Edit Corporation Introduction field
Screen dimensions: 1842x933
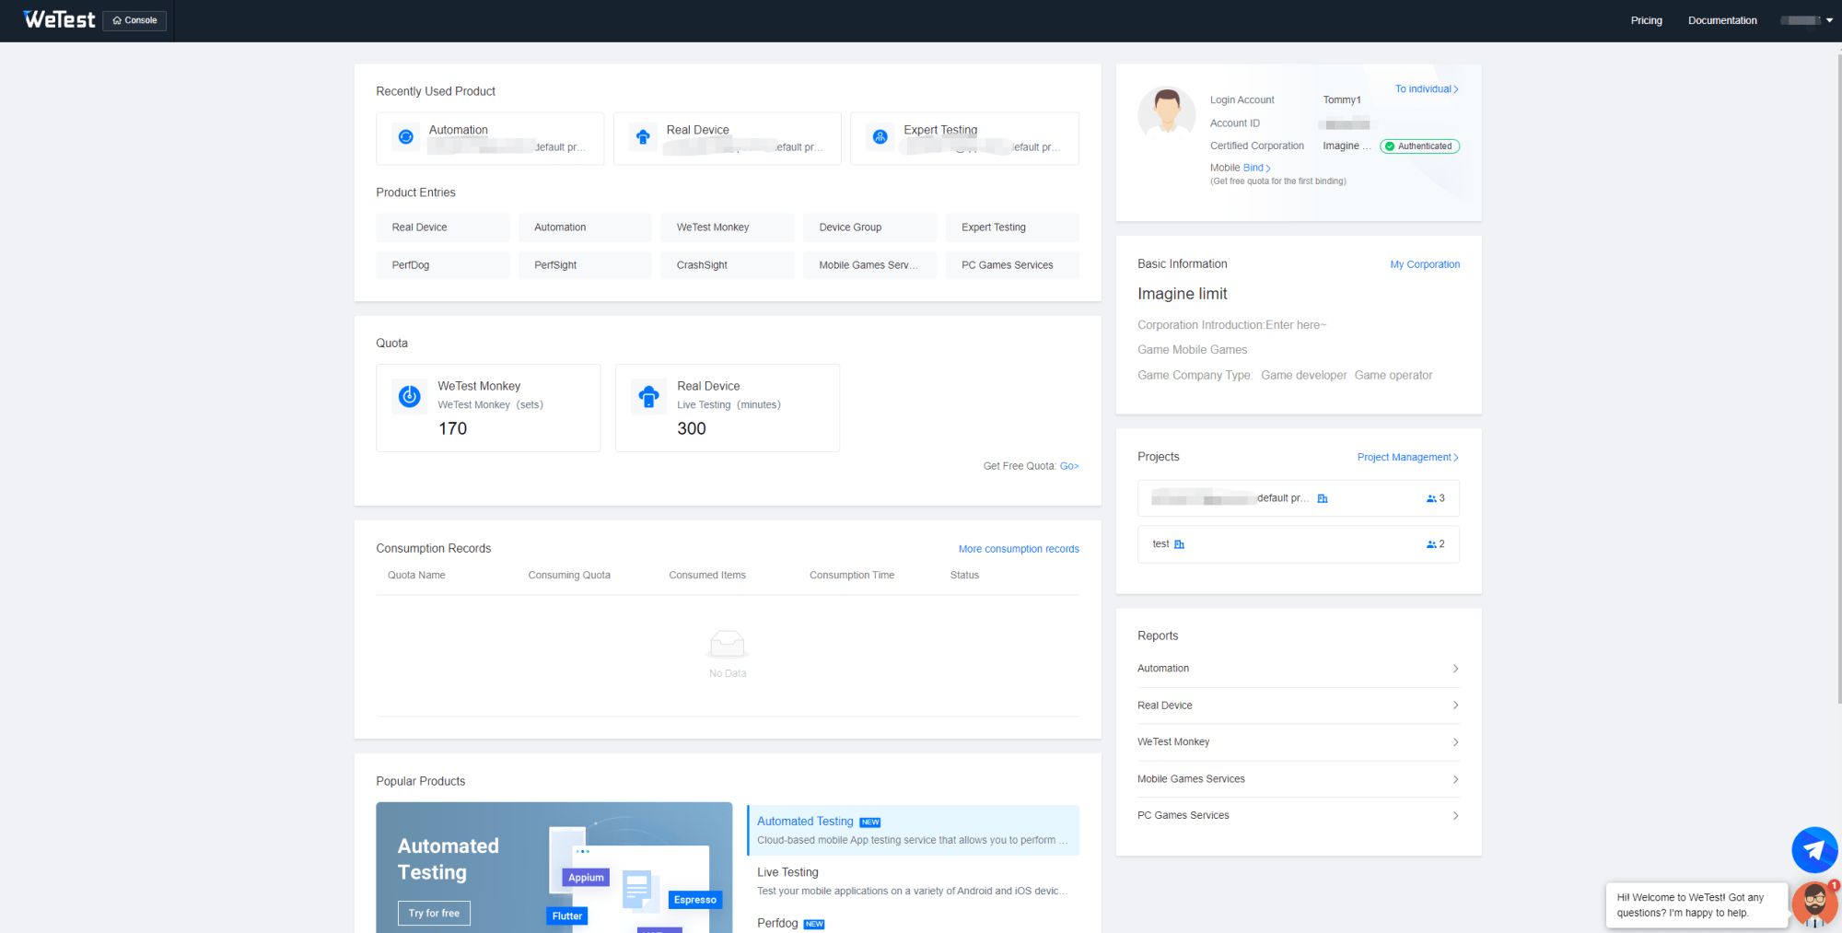[x=1232, y=325]
